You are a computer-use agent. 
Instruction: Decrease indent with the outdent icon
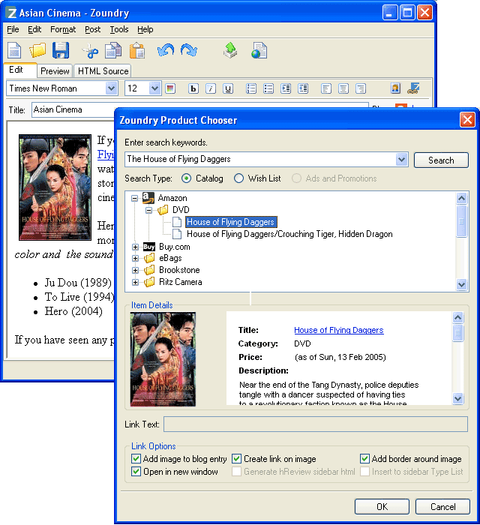[x=303, y=88]
